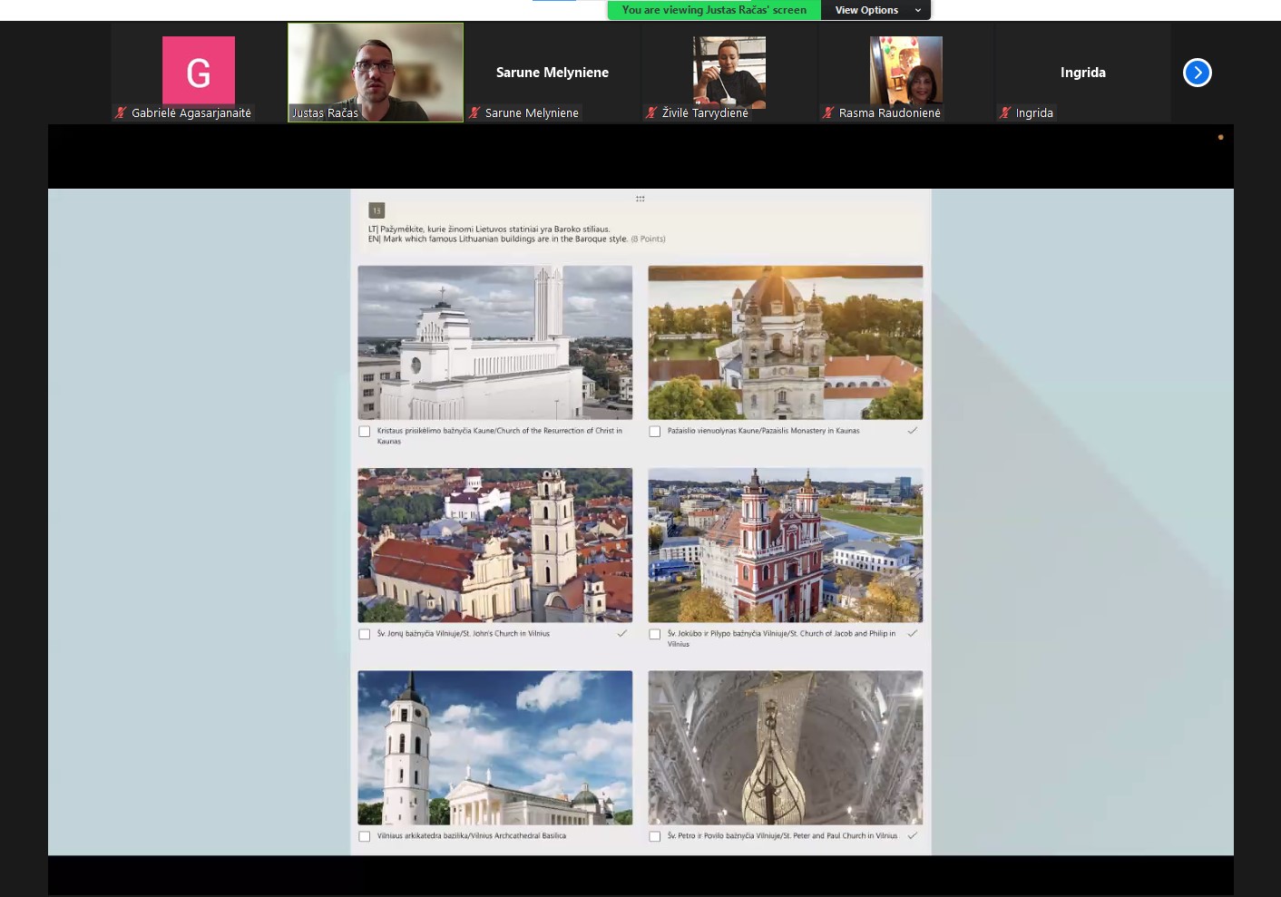This screenshot has height=897, width=1281.
Task: Click the St. Jacob and Philip Church photo
Action: click(786, 545)
